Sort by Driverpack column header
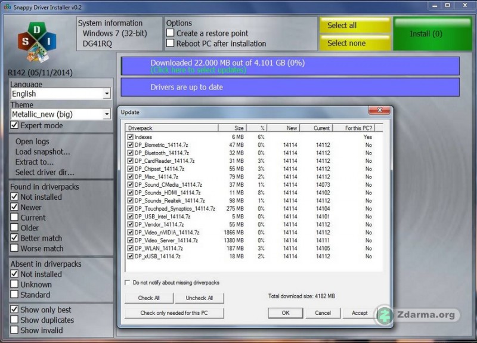 pyautogui.click(x=172, y=128)
